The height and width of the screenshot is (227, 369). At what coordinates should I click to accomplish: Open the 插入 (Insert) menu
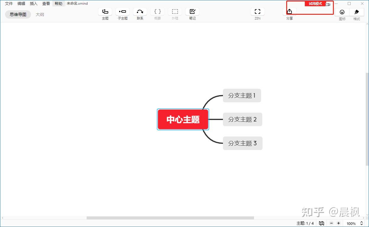33,4
